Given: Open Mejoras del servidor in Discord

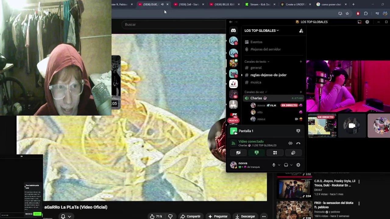Looking at the screenshot, I should pyautogui.click(x=265, y=49).
